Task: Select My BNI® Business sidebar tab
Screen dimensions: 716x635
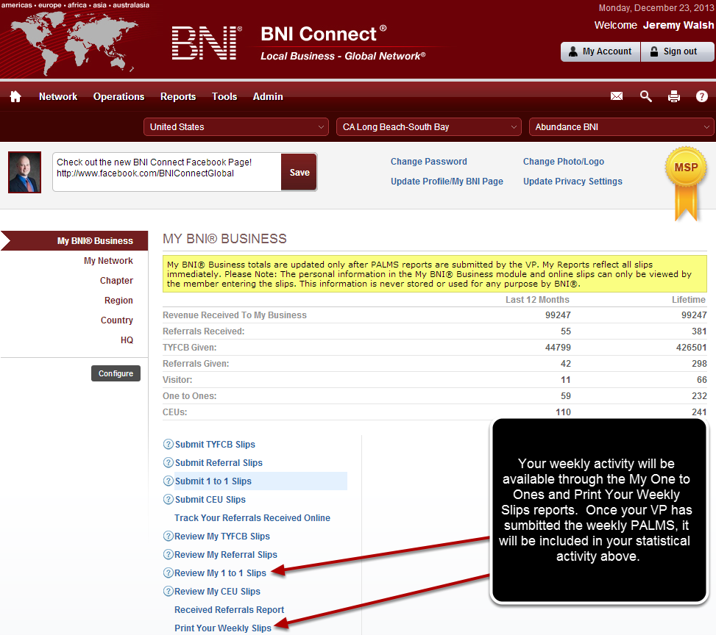Action: coord(74,241)
